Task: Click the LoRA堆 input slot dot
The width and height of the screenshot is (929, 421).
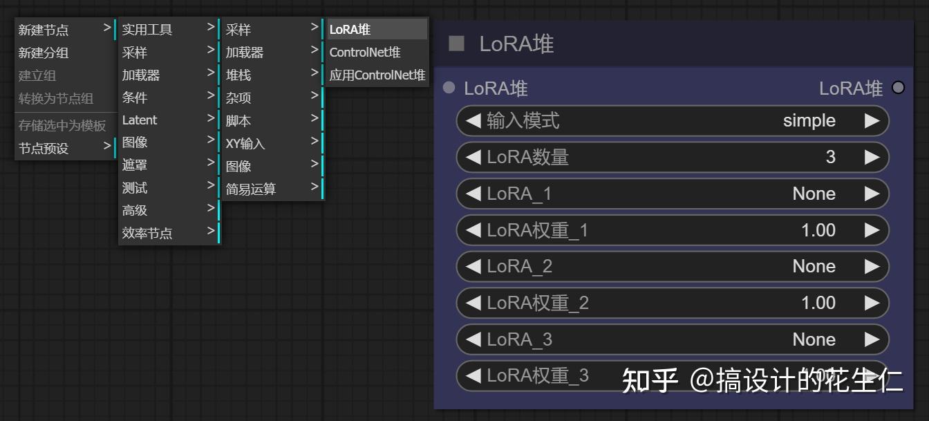Action: point(450,88)
